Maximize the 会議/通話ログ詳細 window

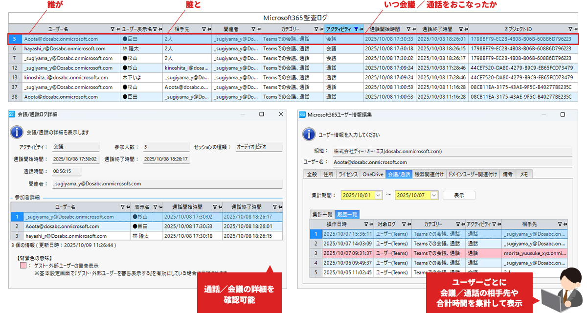point(262,114)
